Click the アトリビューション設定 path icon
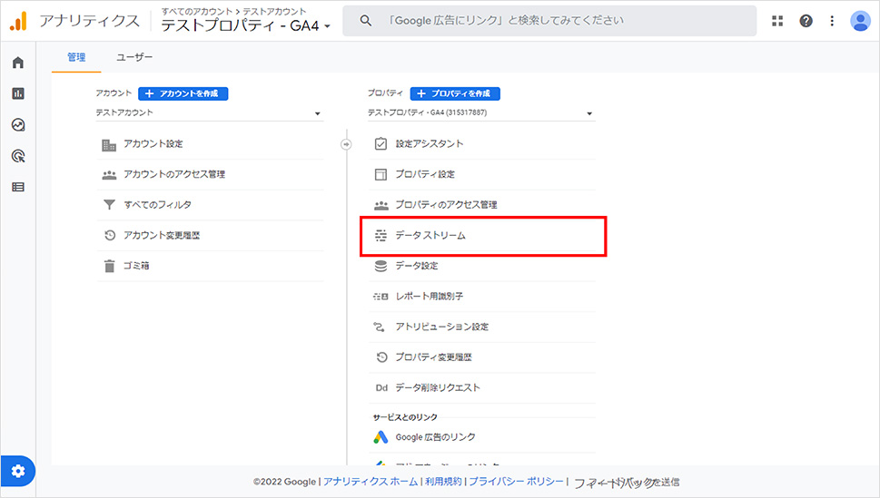The width and height of the screenshot is (880, 498). click(x=380, y=327)
